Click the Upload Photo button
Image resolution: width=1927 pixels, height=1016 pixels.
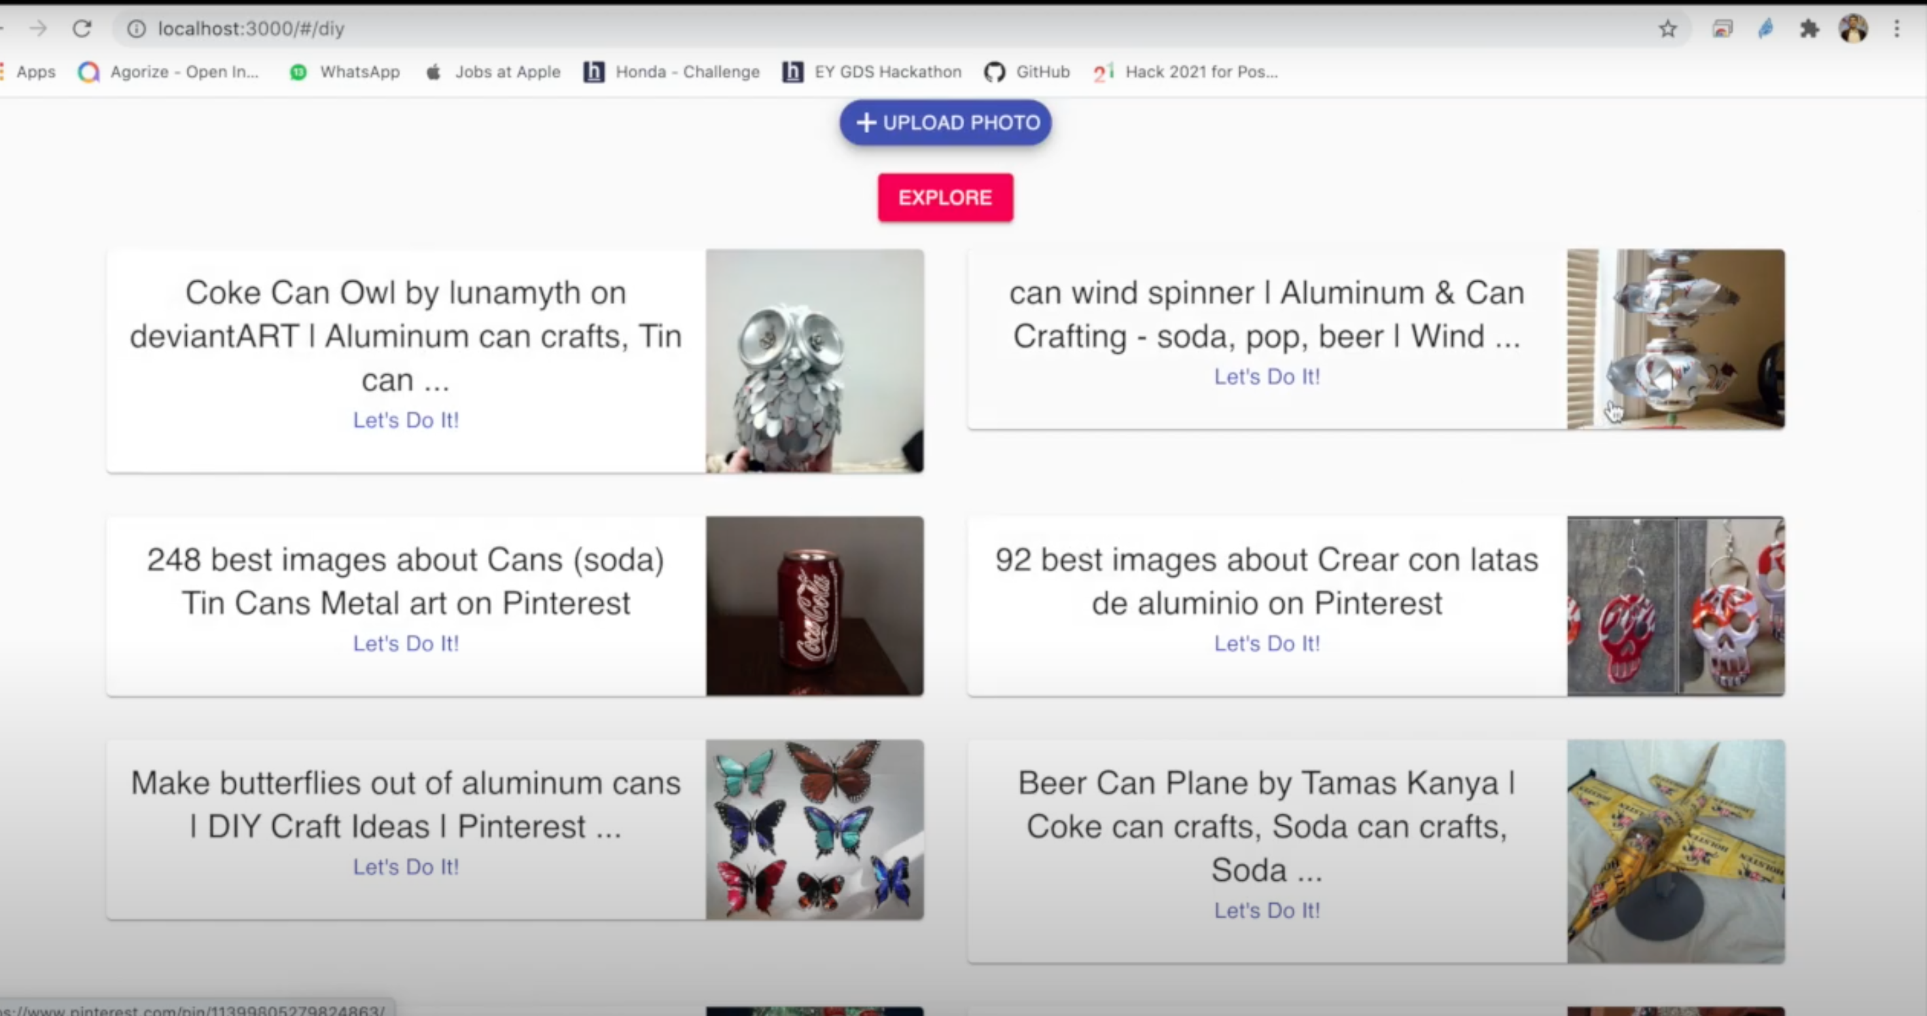pyautogui.click(x=944, y=122)
